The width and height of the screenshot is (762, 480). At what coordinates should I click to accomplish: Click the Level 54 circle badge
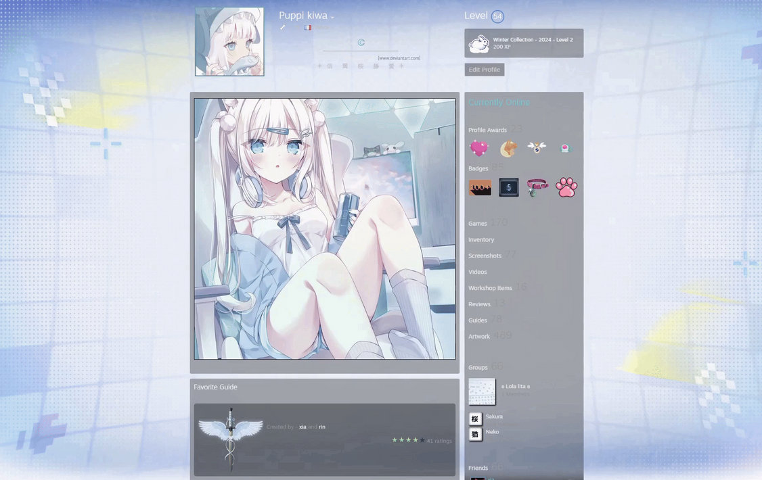point(497,16)
